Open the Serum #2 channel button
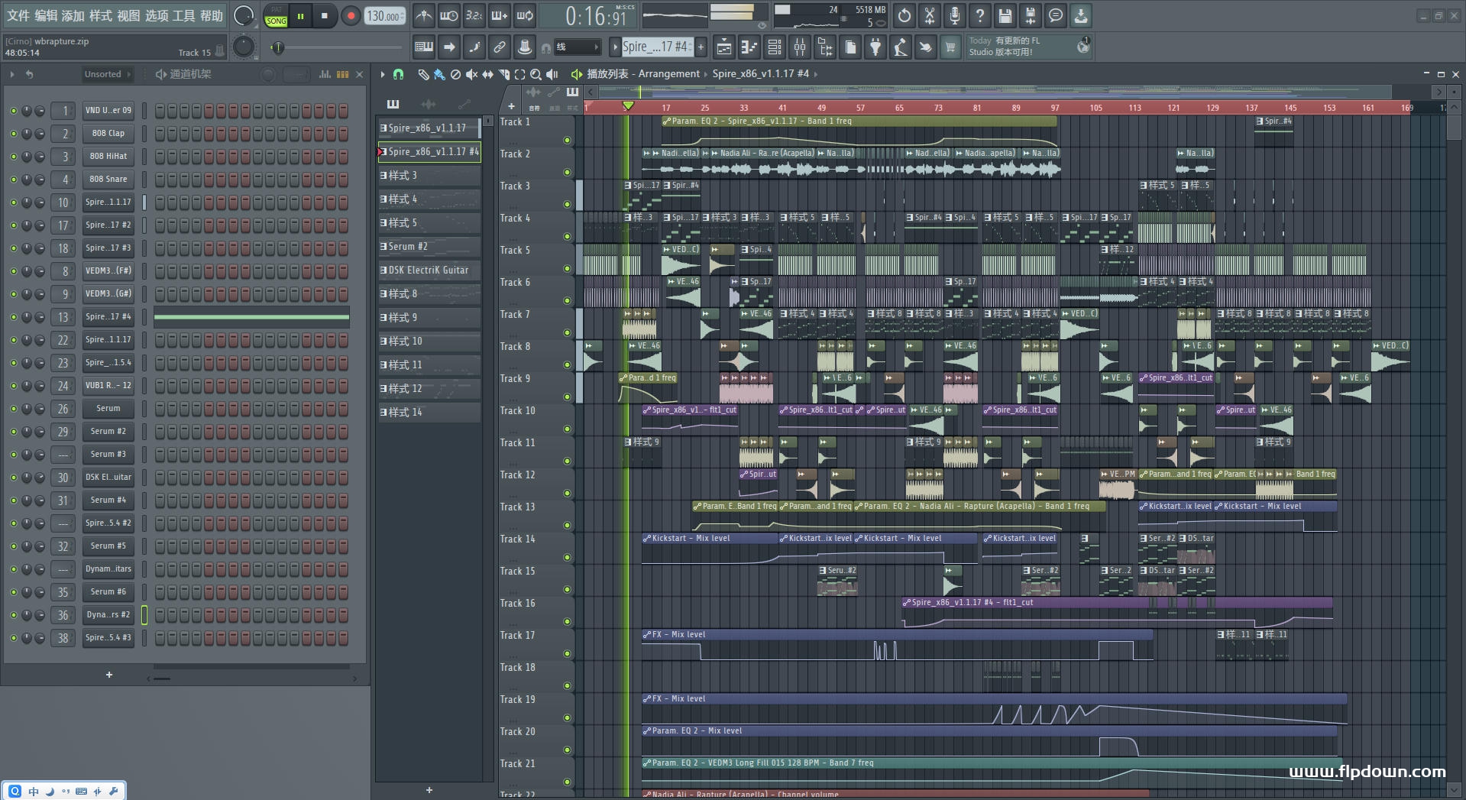 [x=108, y=432]
